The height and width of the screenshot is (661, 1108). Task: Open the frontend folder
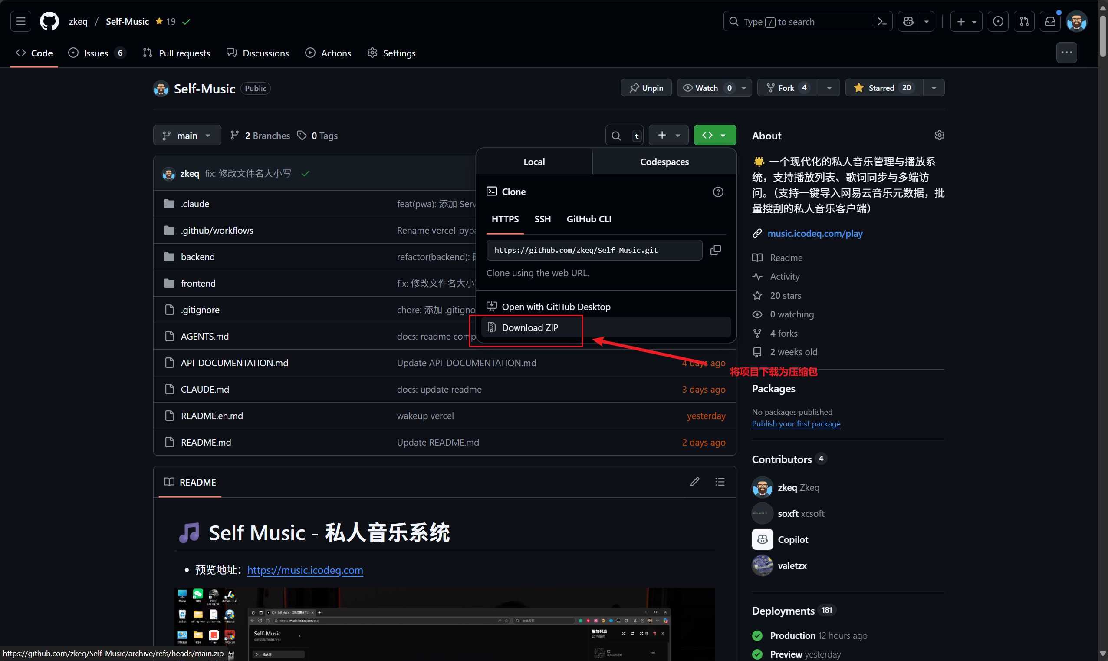point(198,283)
